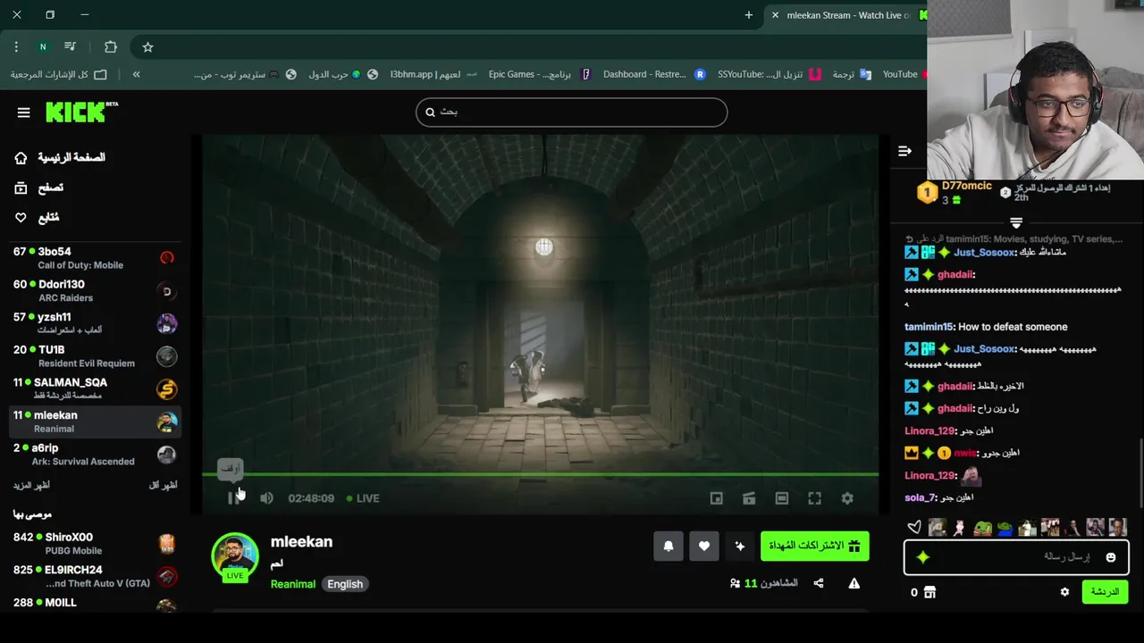Open username sola_7 in chat
The height and width of the screenshot is (643, 1144).
(919, 497)
